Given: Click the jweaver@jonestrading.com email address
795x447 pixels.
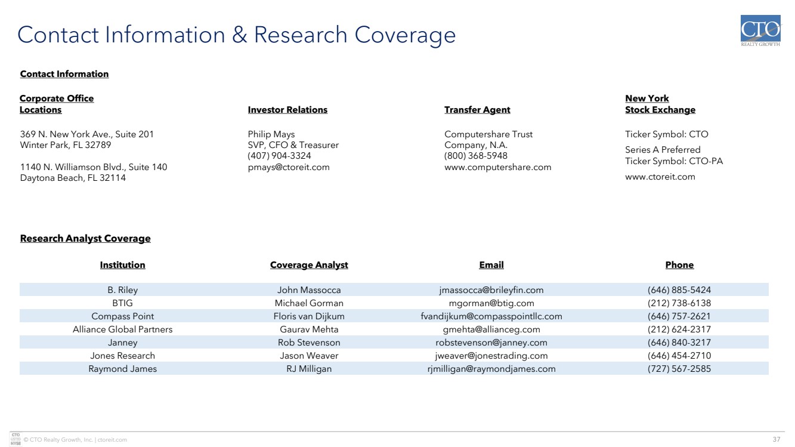Looking at the screenshot, I should (x=491, y=356).
